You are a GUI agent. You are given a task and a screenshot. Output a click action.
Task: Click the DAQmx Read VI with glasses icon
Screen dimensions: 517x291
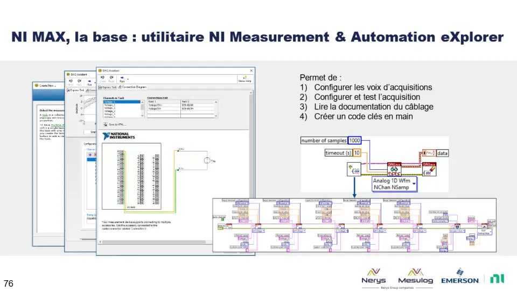(x=394, y=169)
